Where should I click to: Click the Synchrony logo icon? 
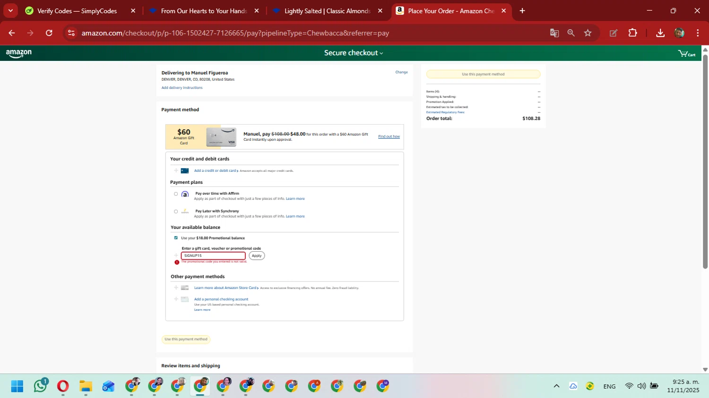[185, 212]
